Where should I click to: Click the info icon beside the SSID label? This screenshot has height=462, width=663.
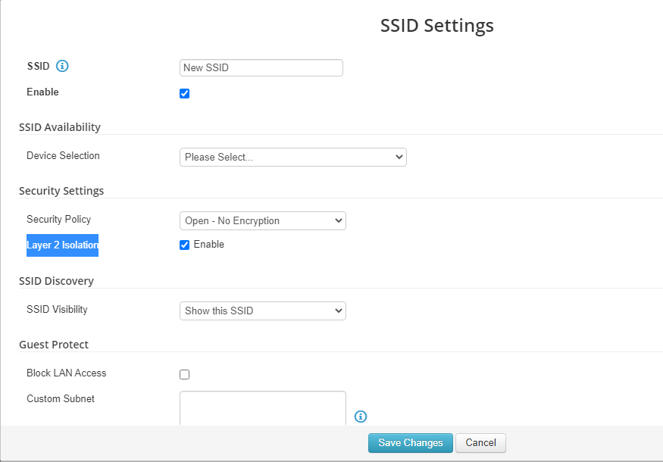point(61,66)
